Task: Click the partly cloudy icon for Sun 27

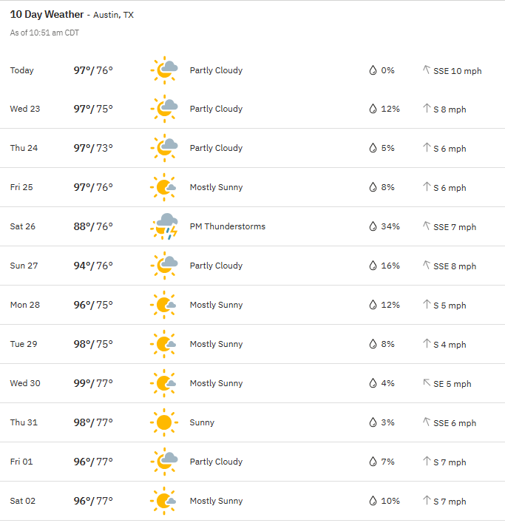Action: coord(164,266)
